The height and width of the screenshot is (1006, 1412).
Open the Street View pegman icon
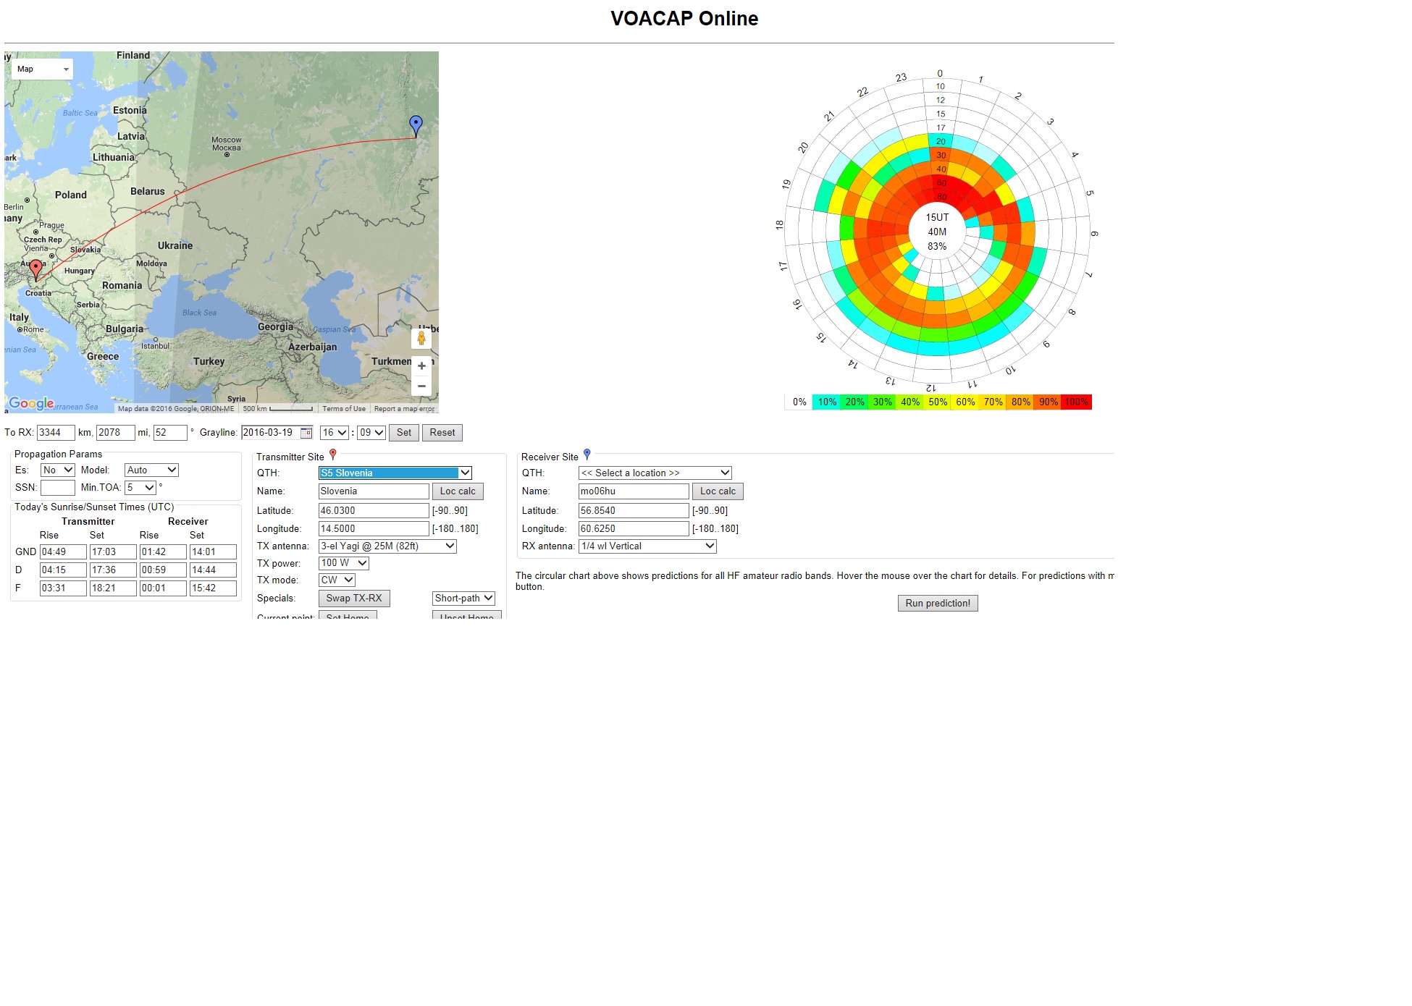click(x=421, y=339)
